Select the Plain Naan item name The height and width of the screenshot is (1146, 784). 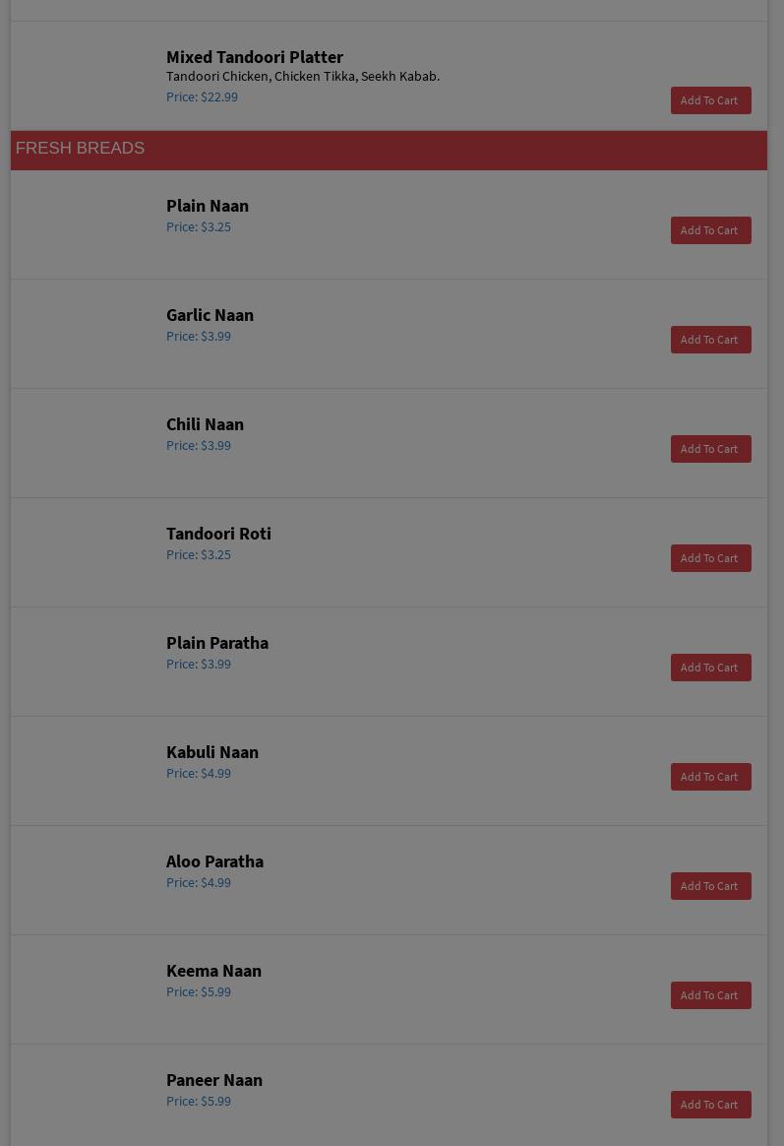pos(207,206)
